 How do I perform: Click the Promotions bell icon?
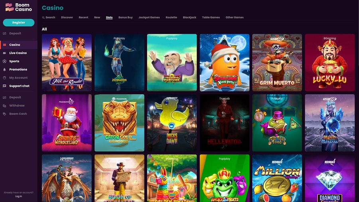pos(4,69)
